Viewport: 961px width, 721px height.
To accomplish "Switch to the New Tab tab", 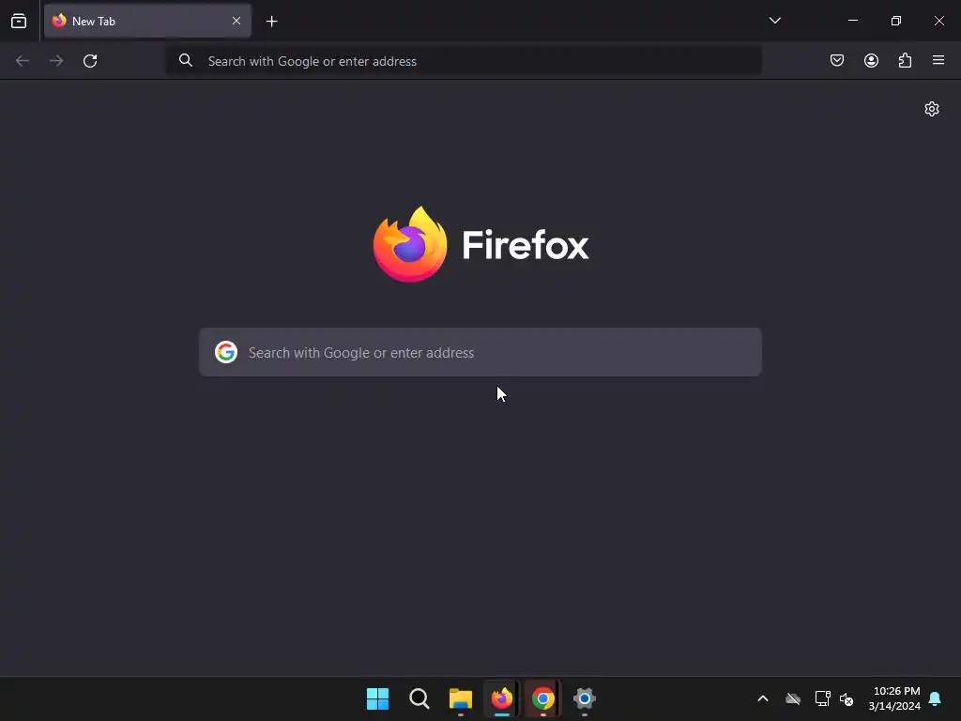I will click(x=147, y=21).
